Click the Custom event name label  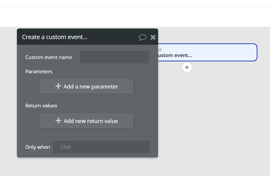pos(48,57)
